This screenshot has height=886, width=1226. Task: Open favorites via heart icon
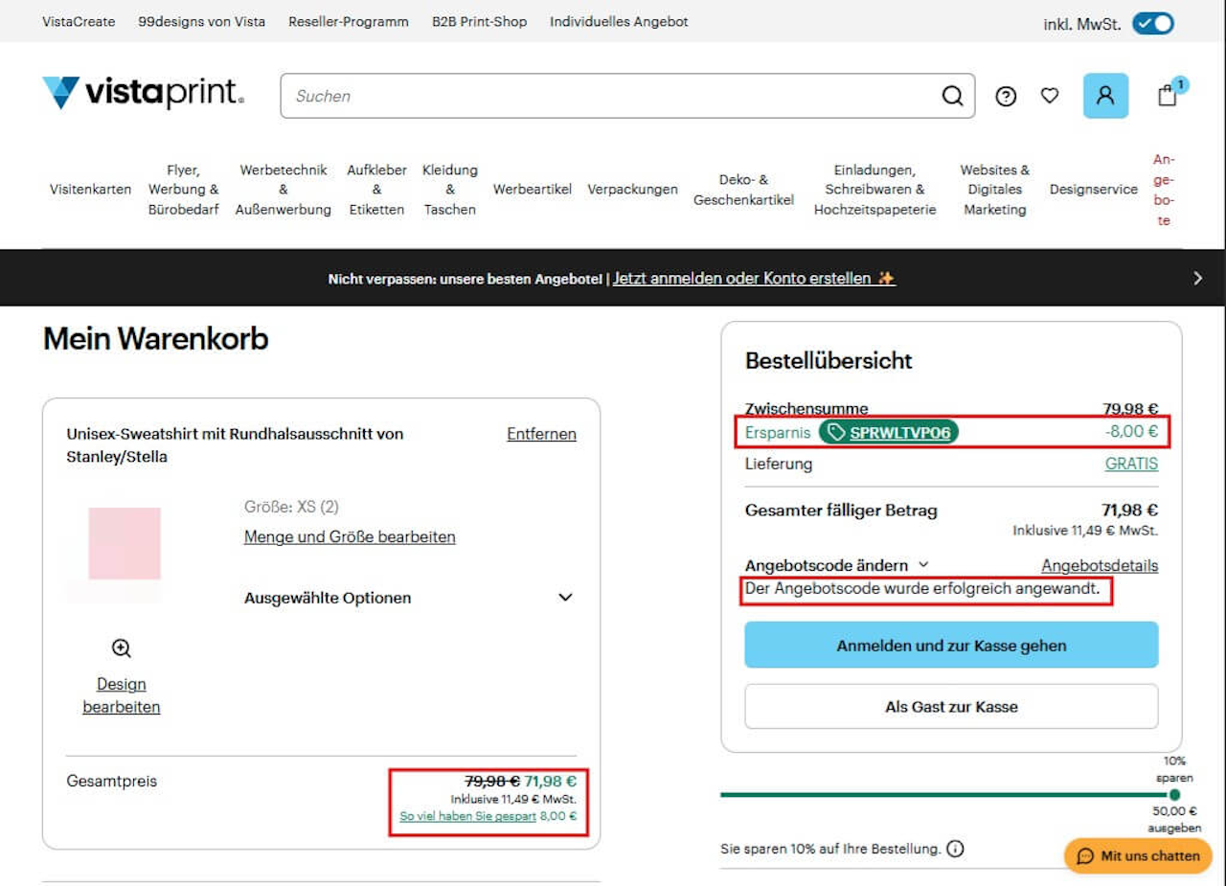pos(1050,96)
